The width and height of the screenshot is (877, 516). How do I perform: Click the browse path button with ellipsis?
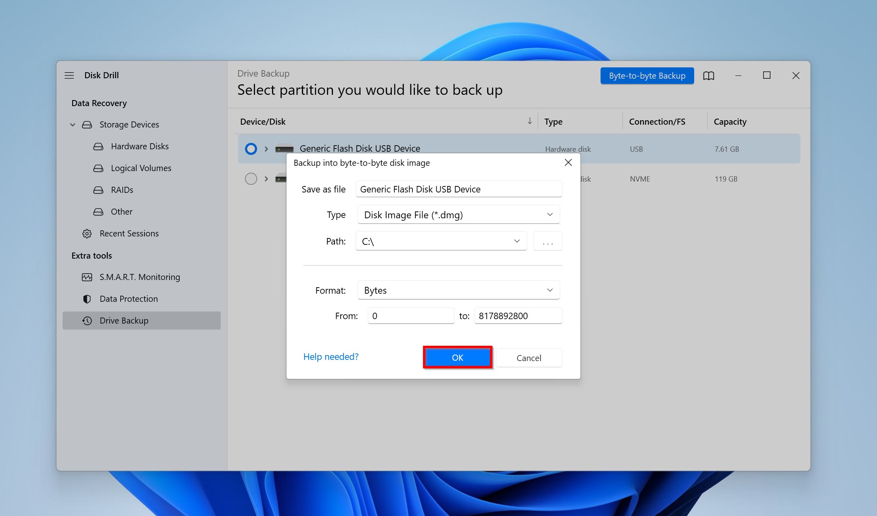548,241
